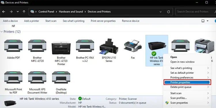
Task: Open Print server properties
Action: (x=103, y=21)
